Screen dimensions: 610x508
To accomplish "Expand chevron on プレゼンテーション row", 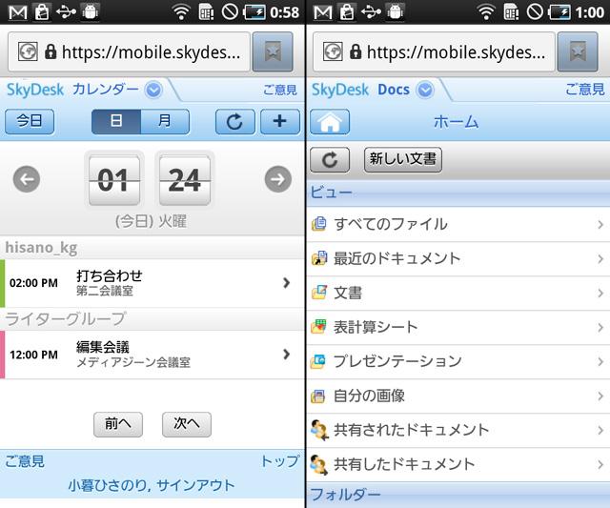I will [600, 362].
